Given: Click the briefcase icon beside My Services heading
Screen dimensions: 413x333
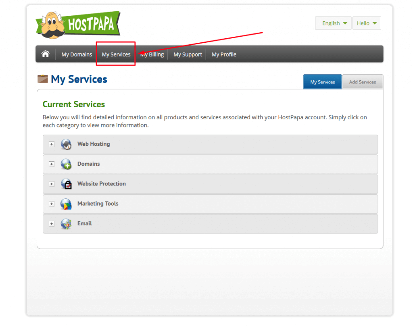Looking at the screenshot, I should click(x=43, y=79).
